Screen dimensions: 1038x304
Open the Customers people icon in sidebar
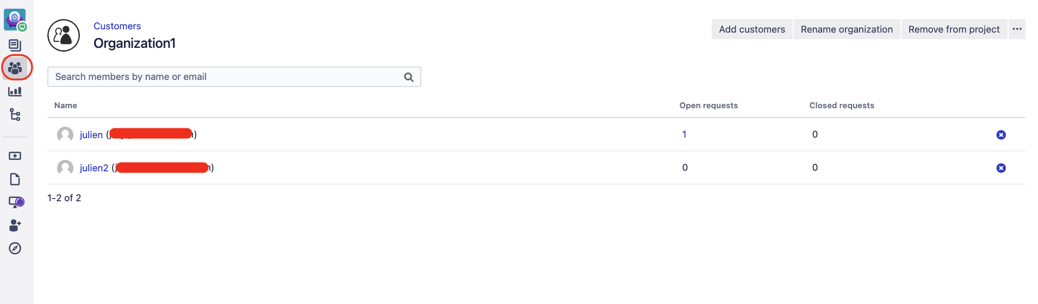pyautogui.click(x=15, y=68)
